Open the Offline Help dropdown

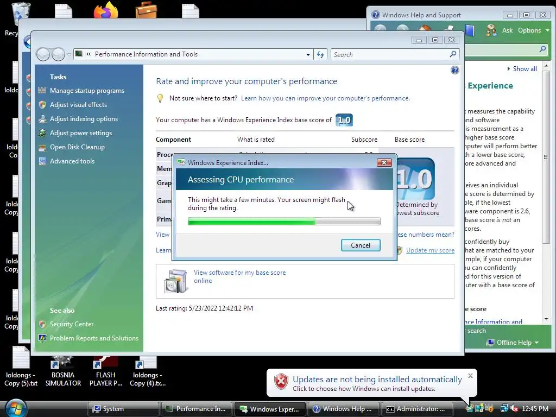click(x=513, y=343)
